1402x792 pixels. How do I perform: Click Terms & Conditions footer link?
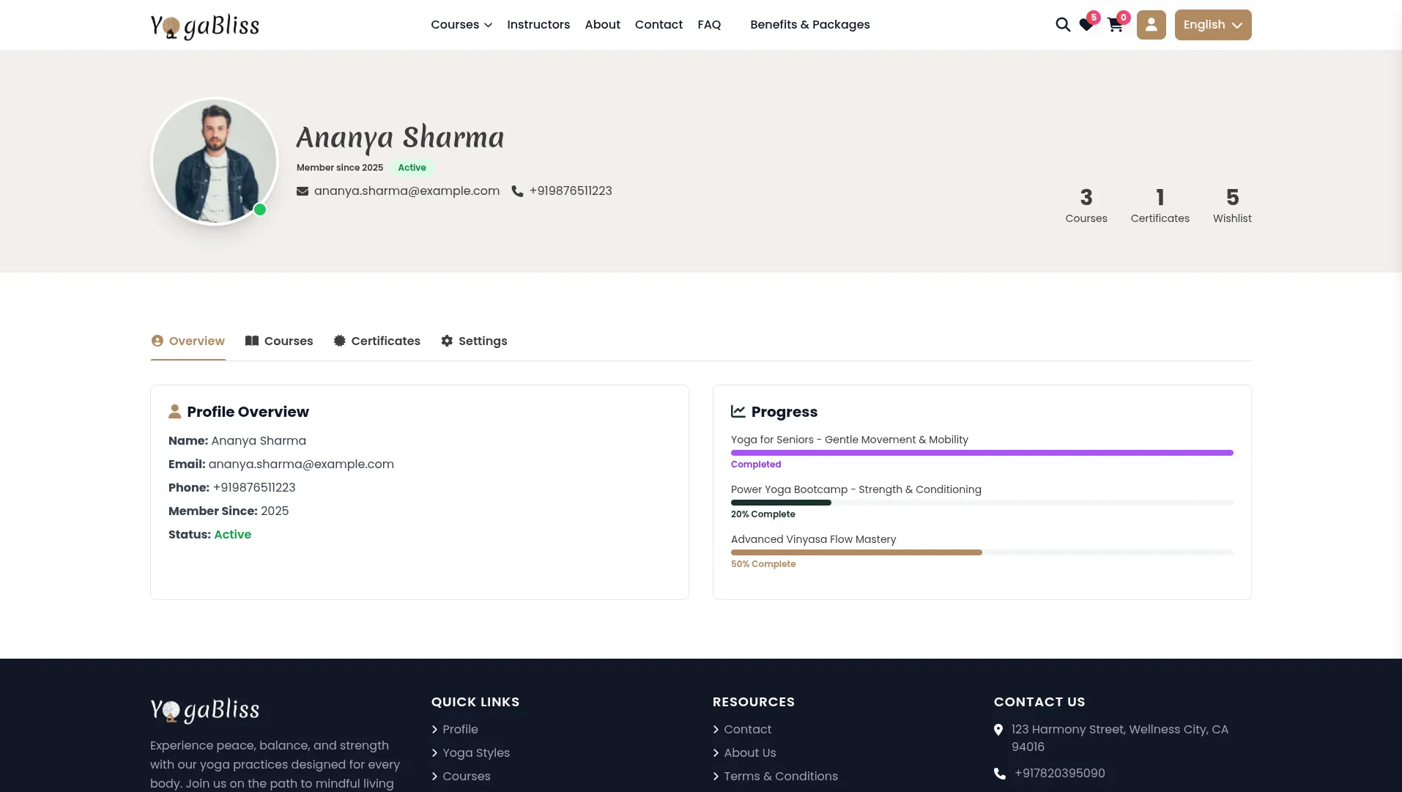780,777
